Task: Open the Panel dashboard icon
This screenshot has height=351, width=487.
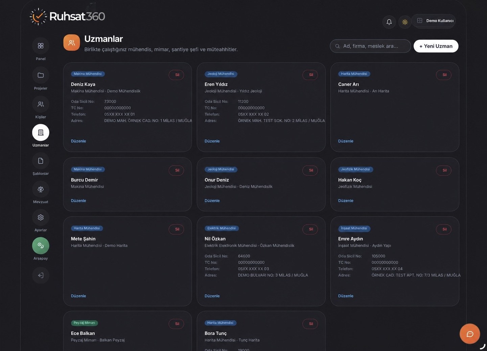Action: coord(41,46)
